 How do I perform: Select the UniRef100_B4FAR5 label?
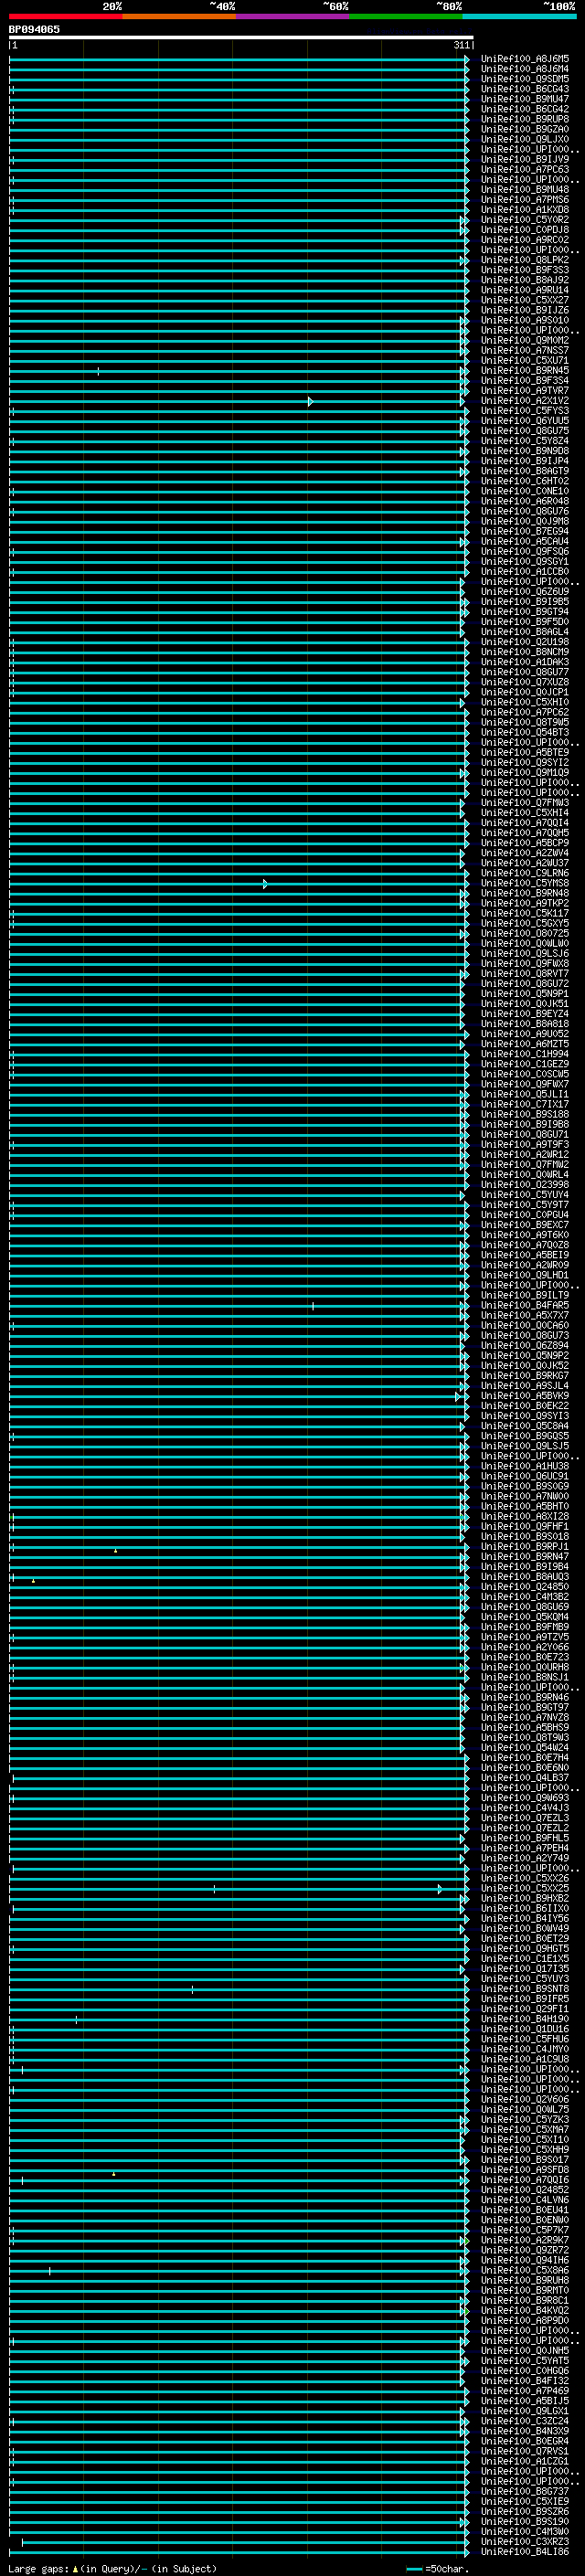525,1305
